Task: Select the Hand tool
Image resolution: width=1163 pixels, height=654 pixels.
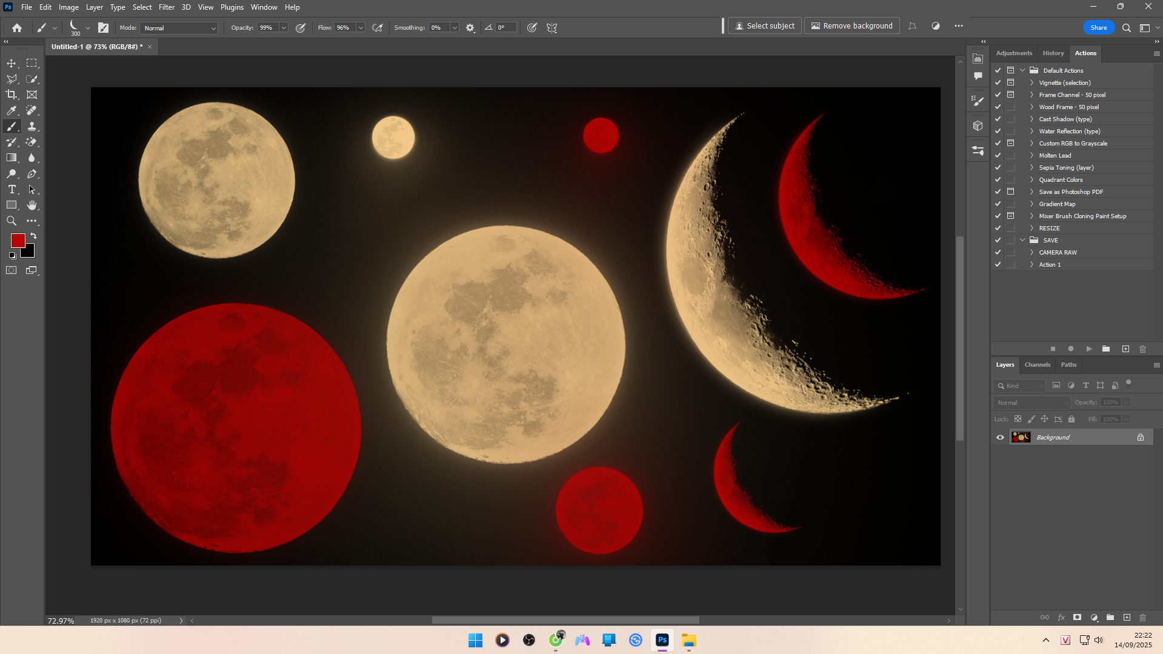Action: (x=32, y=205)
